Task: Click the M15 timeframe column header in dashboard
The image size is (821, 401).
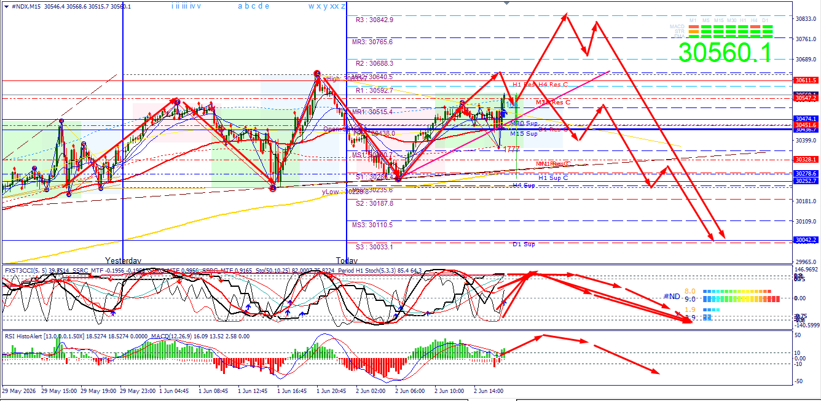Action: pyautogui.click(x=719, y=20)
